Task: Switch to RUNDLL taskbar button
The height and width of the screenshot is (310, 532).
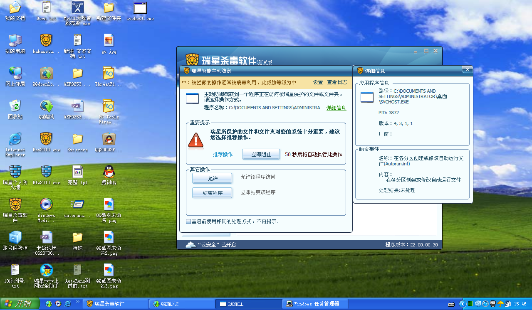Action: coord(249,304)
